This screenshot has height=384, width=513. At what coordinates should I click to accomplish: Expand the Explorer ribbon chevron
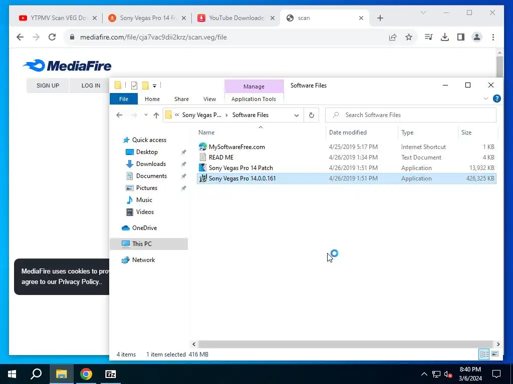(x=486, y=98)
